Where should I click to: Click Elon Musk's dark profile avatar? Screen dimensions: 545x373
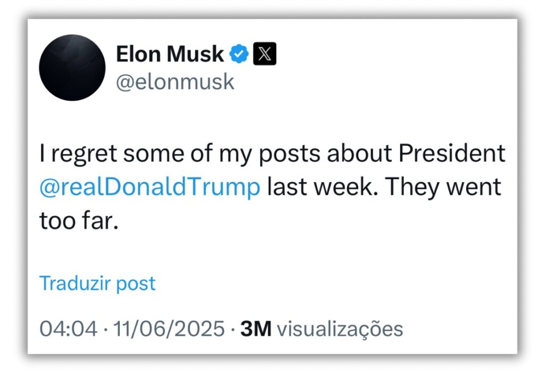click(x=72, y=68)
